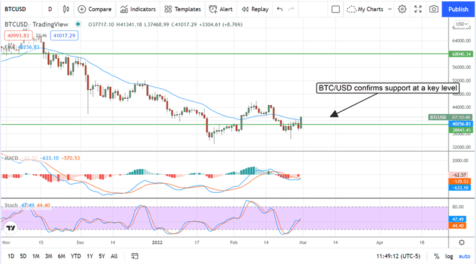476x264 pixels.
Task: Redo the last chart action
Action: click(291, 9)
